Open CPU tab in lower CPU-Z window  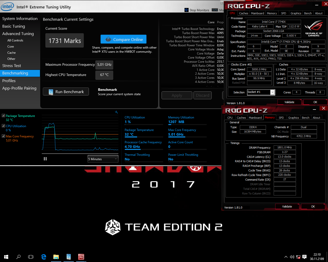[x=230, y=118]
